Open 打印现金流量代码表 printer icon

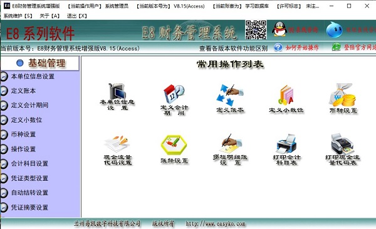(342, 144)
